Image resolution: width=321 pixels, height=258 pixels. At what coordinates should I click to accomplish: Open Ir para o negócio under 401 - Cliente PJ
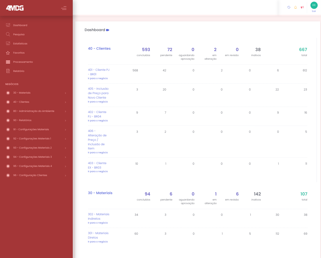[x=98, y=78]
